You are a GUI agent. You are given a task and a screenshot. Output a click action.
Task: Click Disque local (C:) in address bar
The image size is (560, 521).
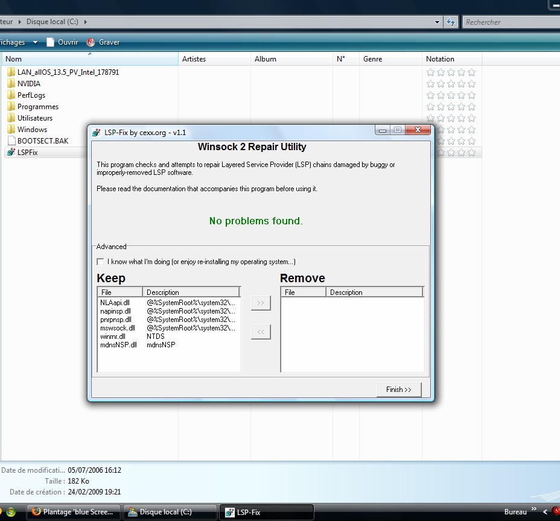pyautogui.click(x=52, y=22)
